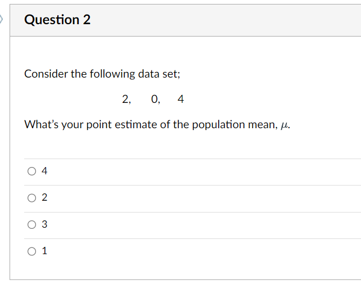Click the data value "4" in the data set
The height and width of the screenshot is (289, 361).
coord(180,99)
